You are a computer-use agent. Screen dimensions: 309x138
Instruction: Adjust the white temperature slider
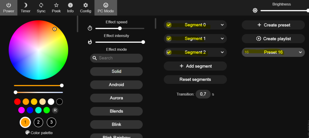pyautogui.click(x=38, y=92)
